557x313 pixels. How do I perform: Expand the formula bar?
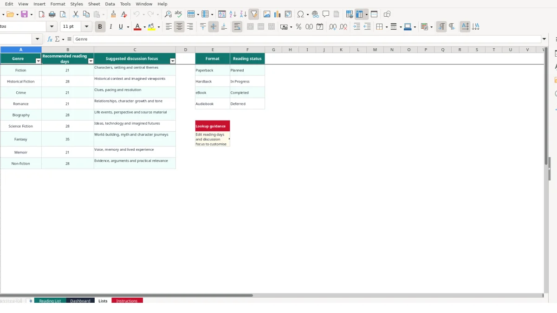point(544,39)
